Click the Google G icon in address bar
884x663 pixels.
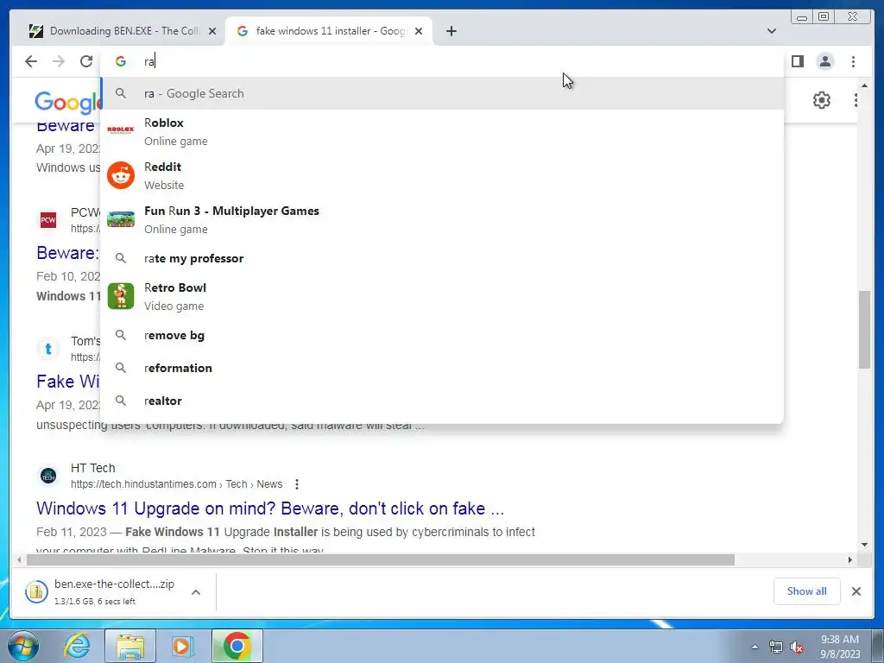pyautogui.click(x=121, y=61)
